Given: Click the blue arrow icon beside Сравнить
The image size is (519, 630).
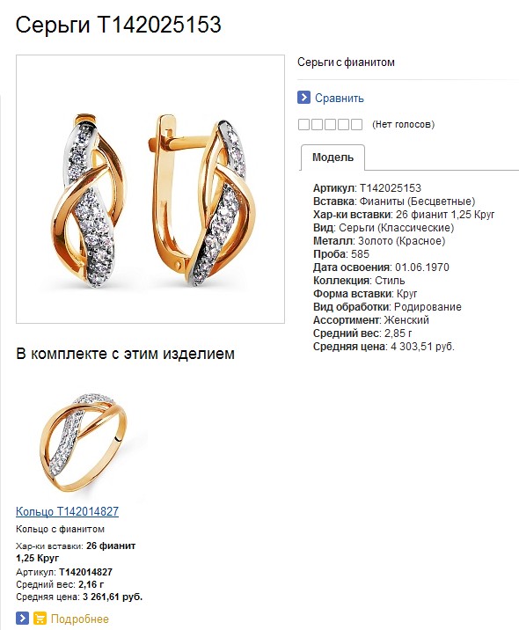Looking at the screenshot, I should pos(303,98).
